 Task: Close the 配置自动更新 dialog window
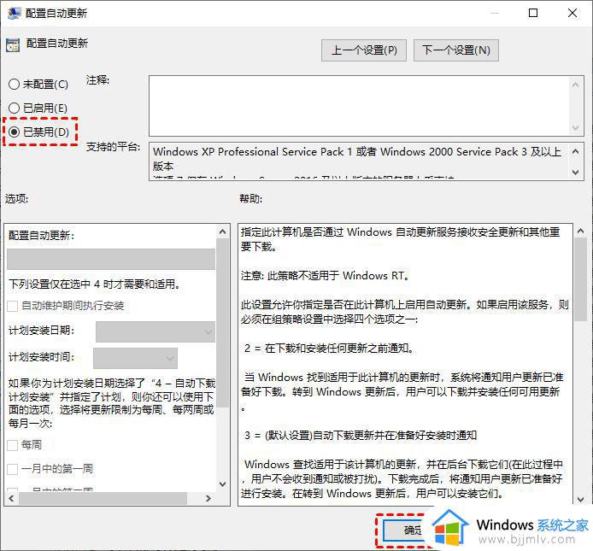click(x=572, y=13)
